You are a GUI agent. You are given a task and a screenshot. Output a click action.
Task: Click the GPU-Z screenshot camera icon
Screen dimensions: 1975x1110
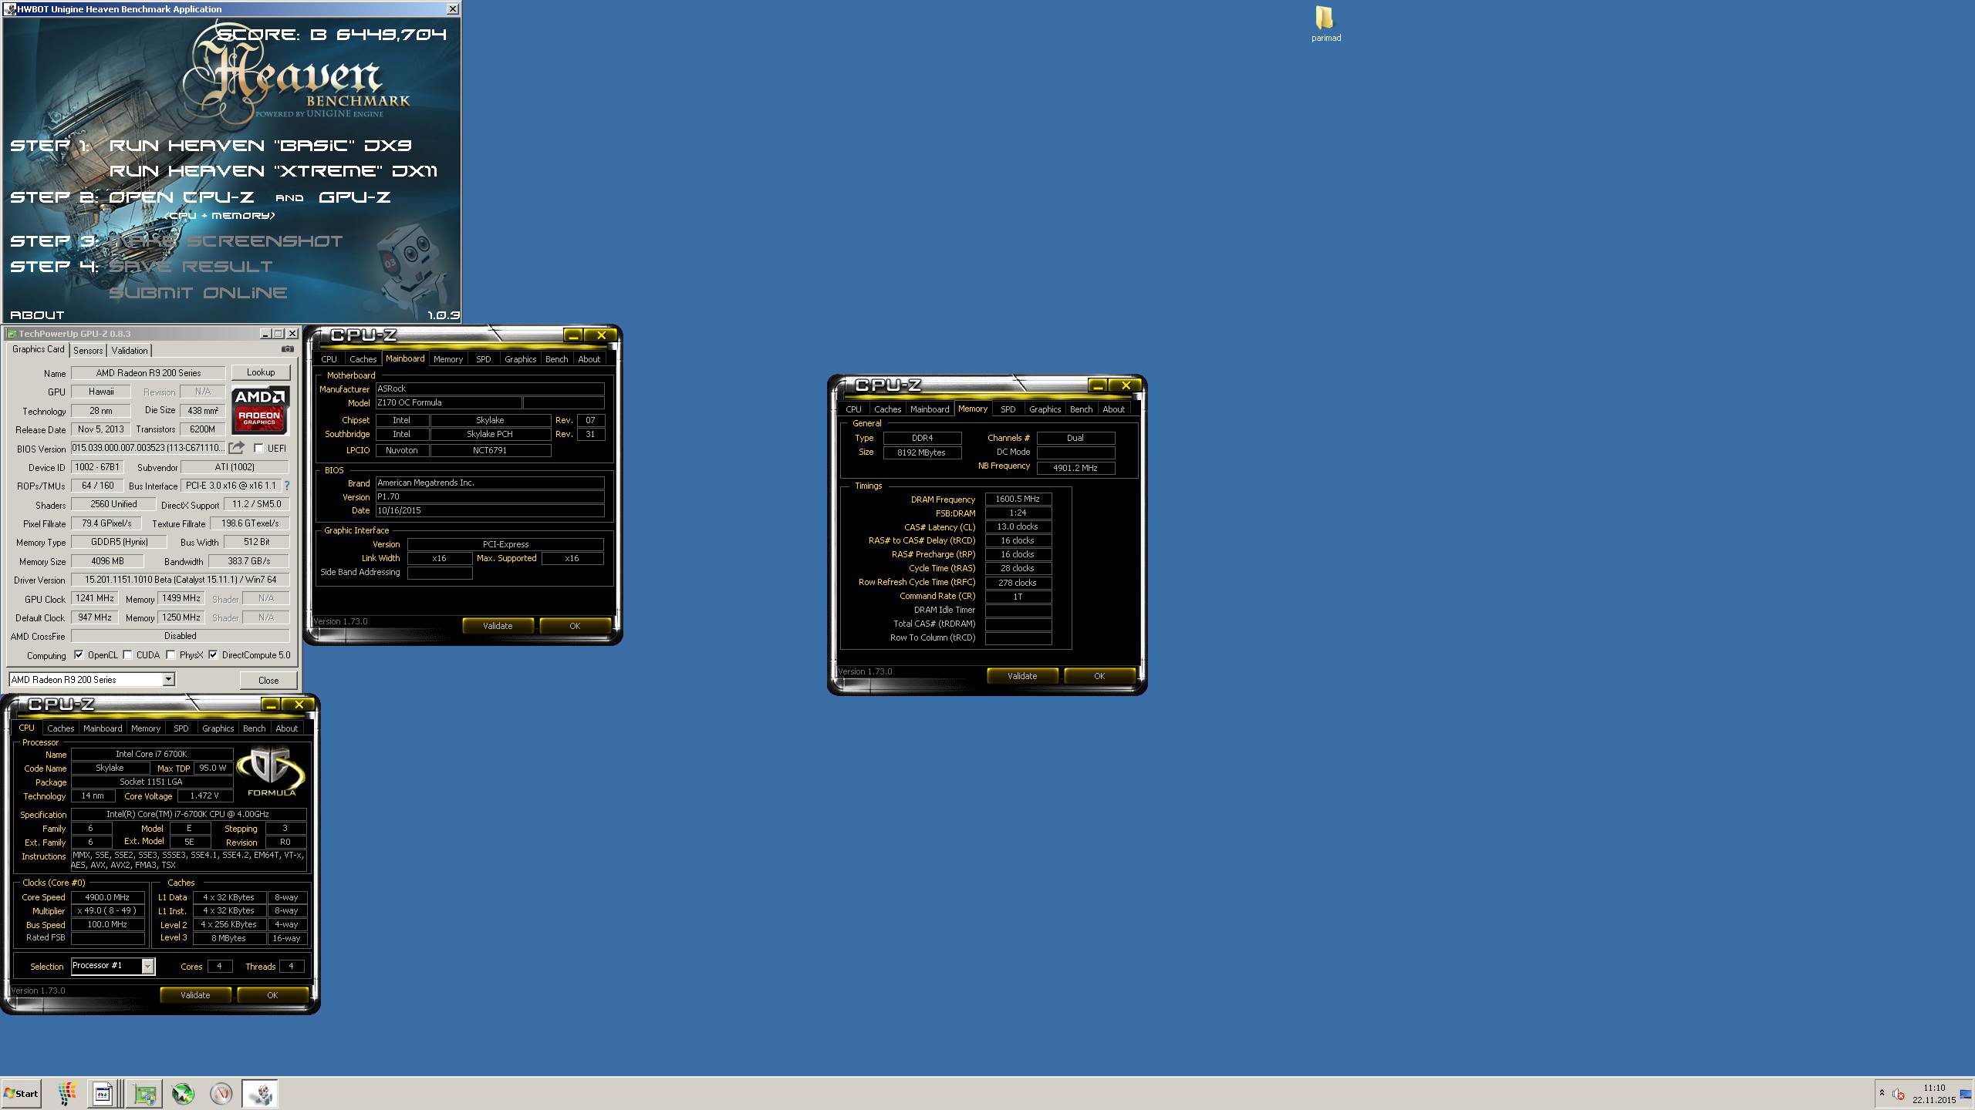(x=288, y=349)
